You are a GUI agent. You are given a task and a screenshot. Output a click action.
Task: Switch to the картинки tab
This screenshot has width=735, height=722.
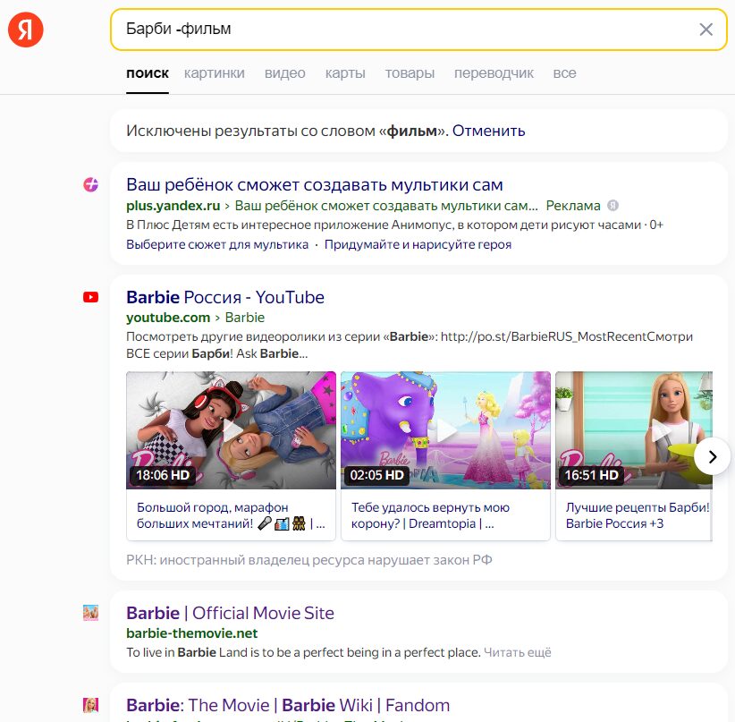pyautogui.click(x=215, y=73)
